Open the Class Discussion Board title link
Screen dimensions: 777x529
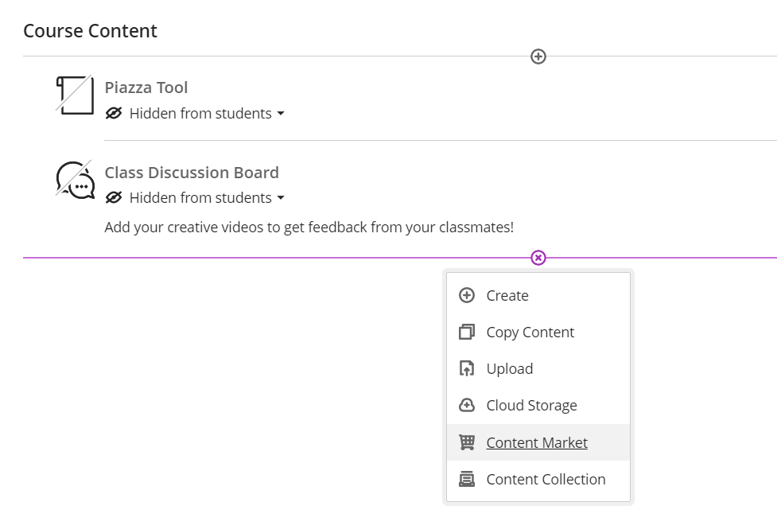[192, 173]
